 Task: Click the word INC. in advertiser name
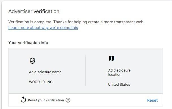pyautogui.click(x=50, y=82)
